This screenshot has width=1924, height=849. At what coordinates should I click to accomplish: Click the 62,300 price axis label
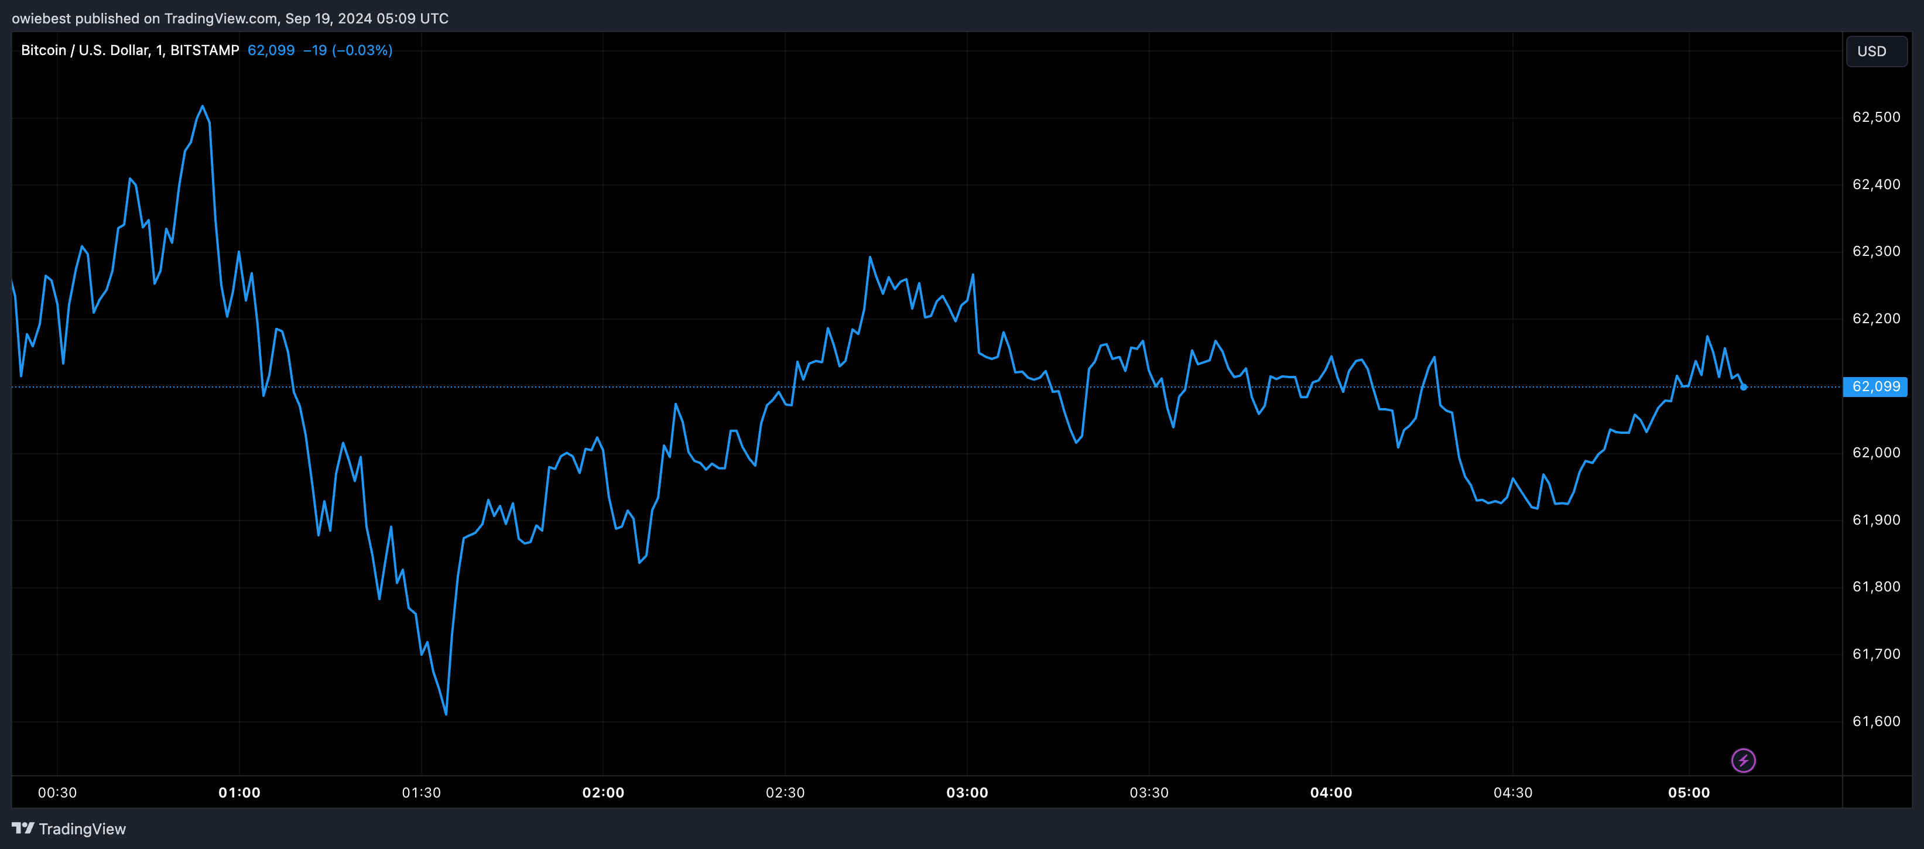1876,252
